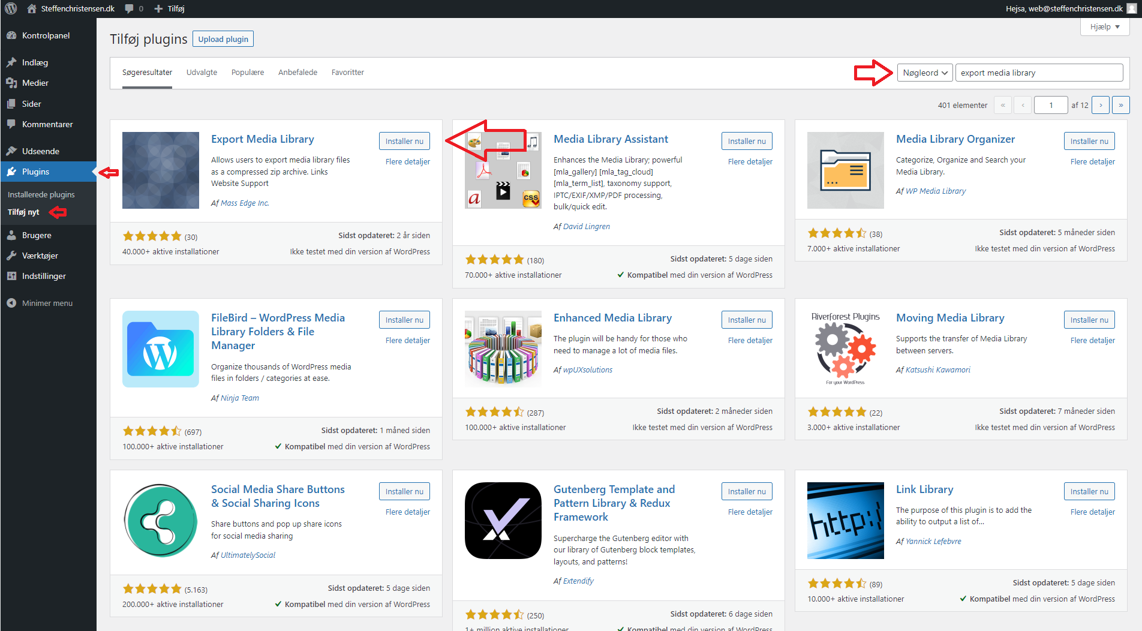Click the Medier media icon
1142x631 pixels.
11,83
